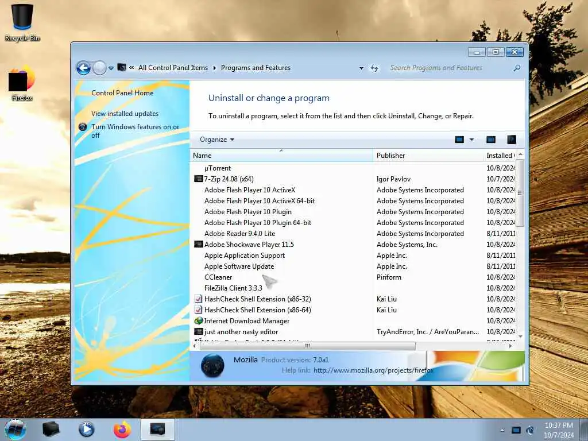Click the horizontal scrollbar right arrow
Image resolution: width=588 pixels, height=441 pixels.
(510, 346)
